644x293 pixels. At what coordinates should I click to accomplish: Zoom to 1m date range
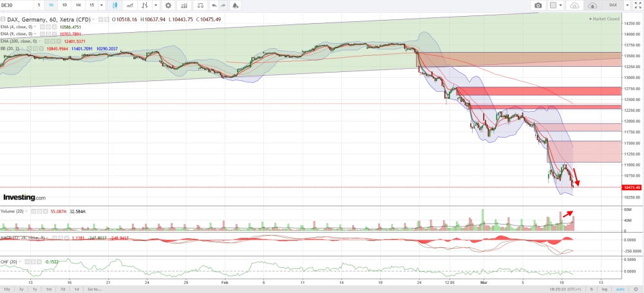48,289
